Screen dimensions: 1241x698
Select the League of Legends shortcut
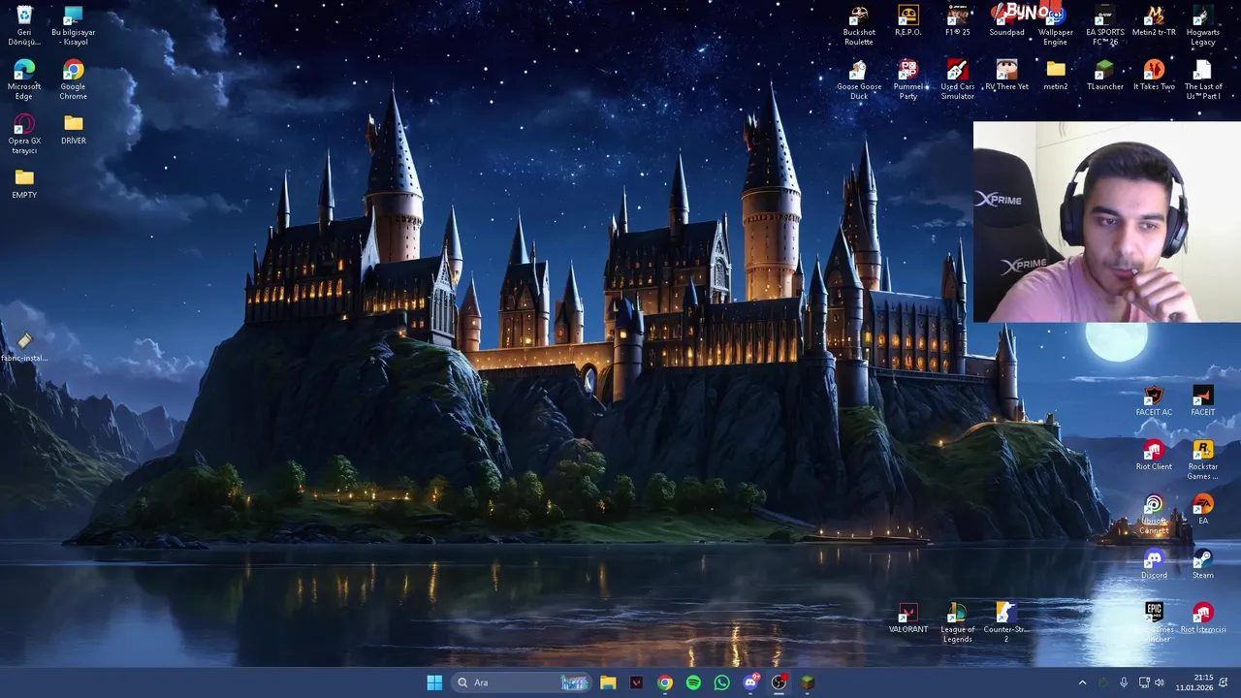click(x=957, y=622)
